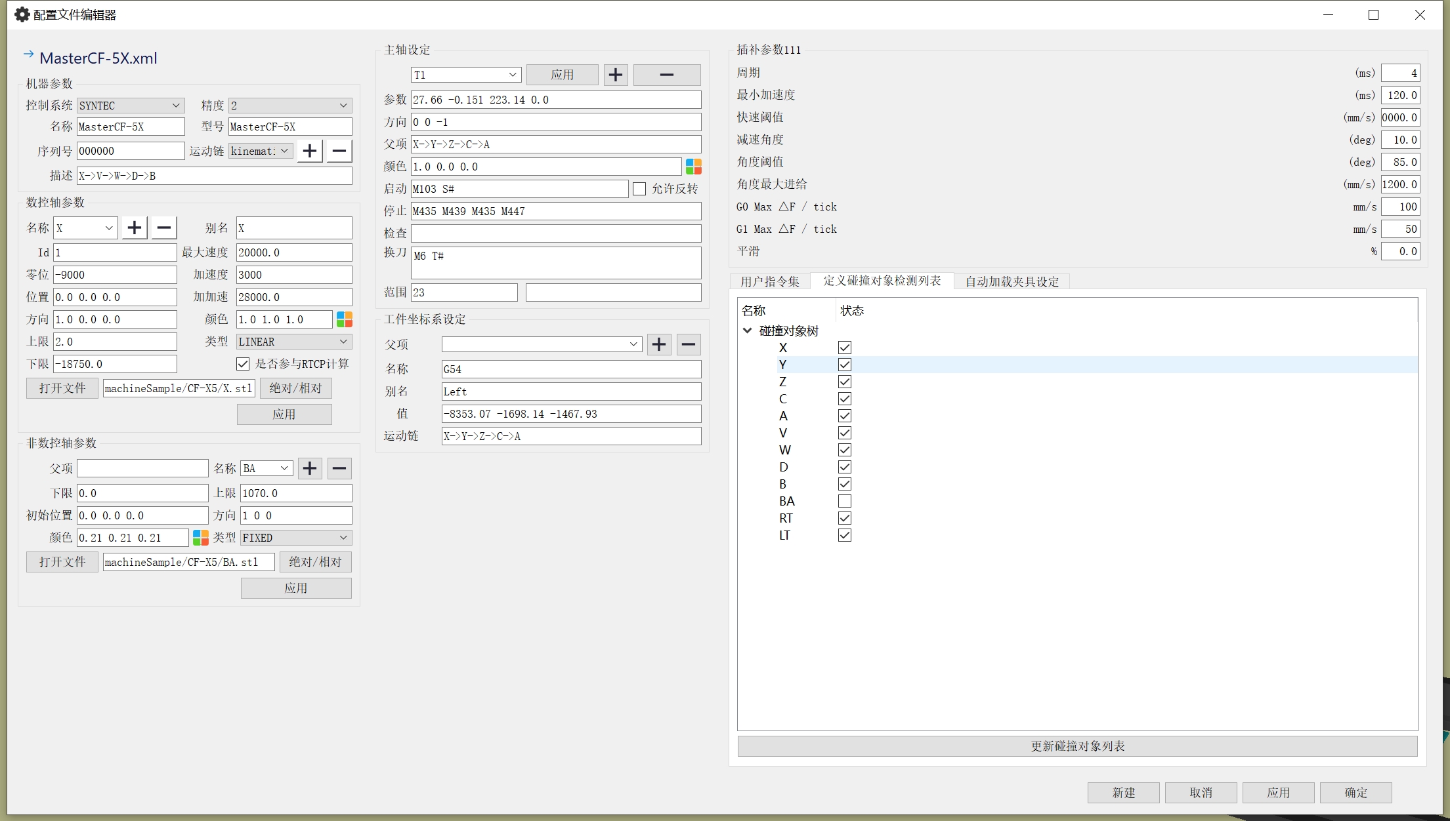Viewport: 1450px width, 821px height.
Task: Remove non-CNC axis with minus beside BA
Action: coord(339,468)
